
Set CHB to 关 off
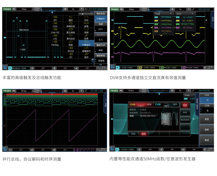coord(207,110)
